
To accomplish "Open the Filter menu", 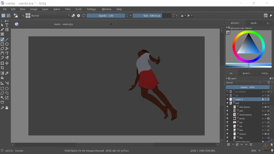I will tap(68, 9).
